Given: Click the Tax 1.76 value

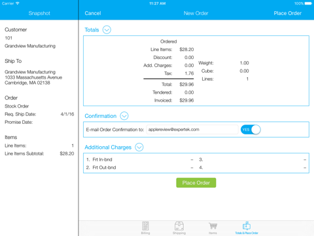Looking at the screenshot, I should coord(189,73).
